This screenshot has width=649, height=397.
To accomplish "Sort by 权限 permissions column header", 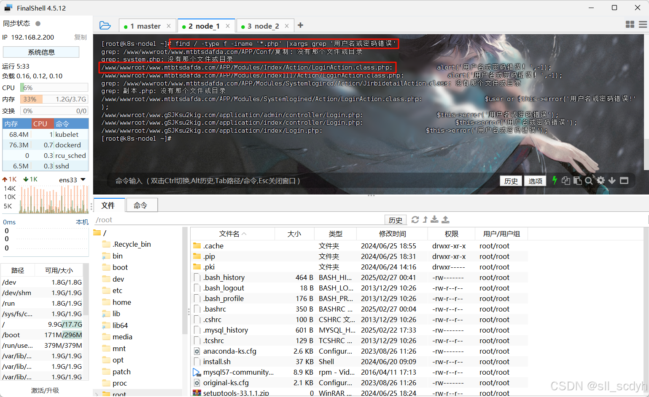I will point(451,234).
